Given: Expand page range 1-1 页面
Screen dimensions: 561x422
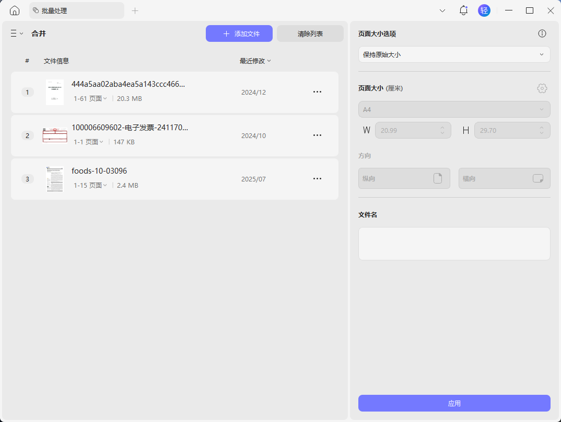Looking at the screenshot, I should pos(88,142).
